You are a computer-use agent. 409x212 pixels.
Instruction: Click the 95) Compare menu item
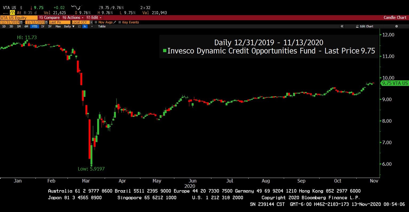click(49, 18)
